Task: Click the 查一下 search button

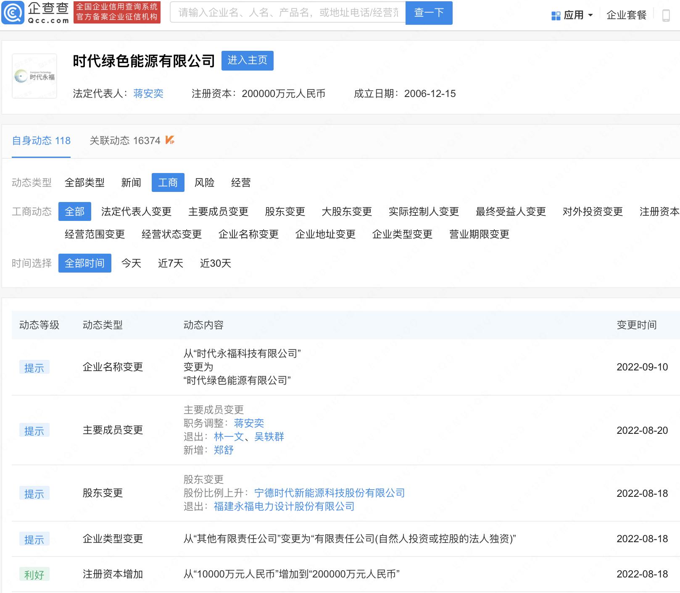Action: (429, 13)
